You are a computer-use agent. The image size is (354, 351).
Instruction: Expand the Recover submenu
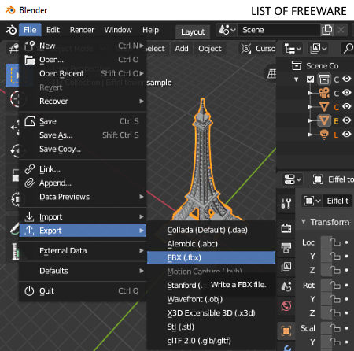[x=83, y=102]
